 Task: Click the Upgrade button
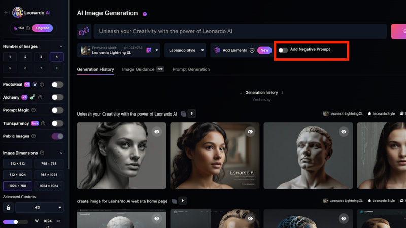pos(43,28)
